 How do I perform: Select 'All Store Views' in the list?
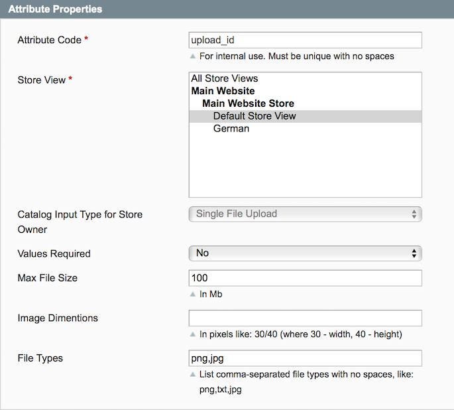(x=225, y=78)
